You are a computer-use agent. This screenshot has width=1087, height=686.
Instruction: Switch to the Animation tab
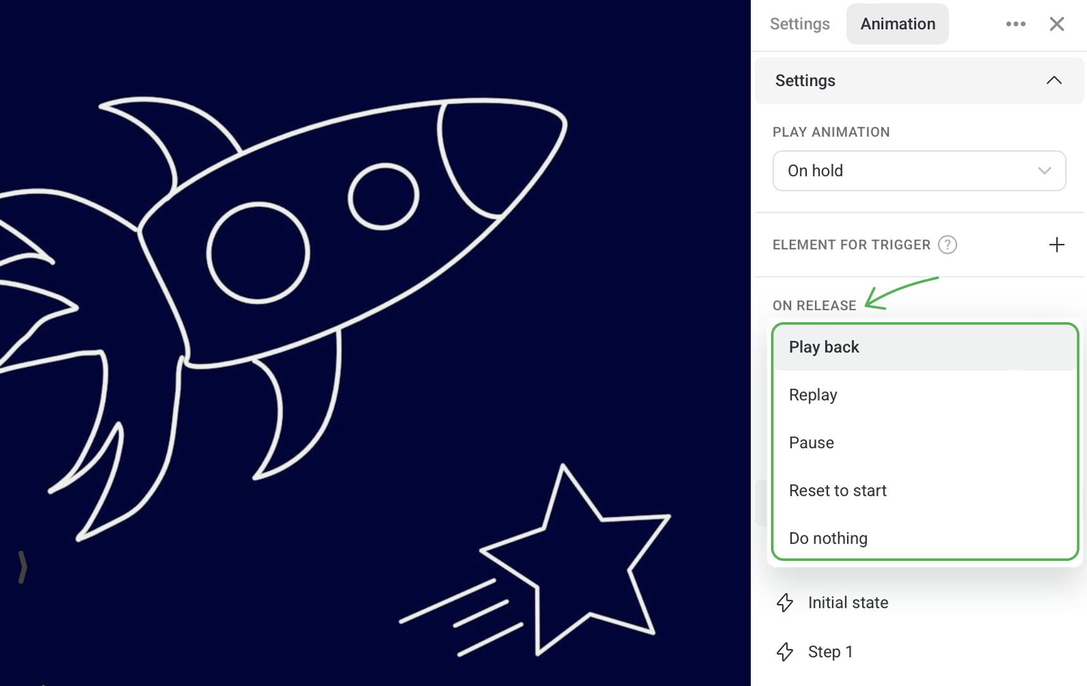(x=897, y=24)
